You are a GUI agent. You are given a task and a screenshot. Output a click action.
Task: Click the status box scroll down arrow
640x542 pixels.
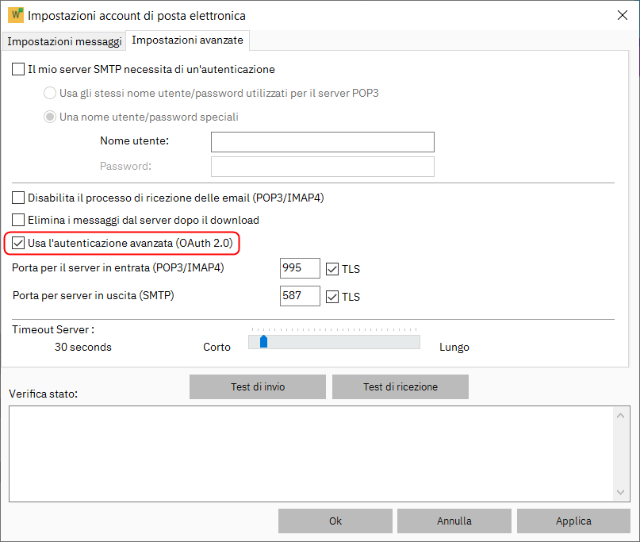pyautogui.click(x=621, y=493)
